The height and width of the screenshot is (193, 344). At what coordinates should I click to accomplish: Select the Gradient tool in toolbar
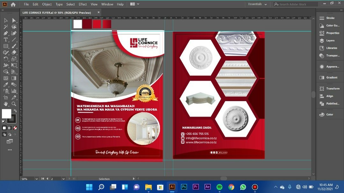pos(14,78)
